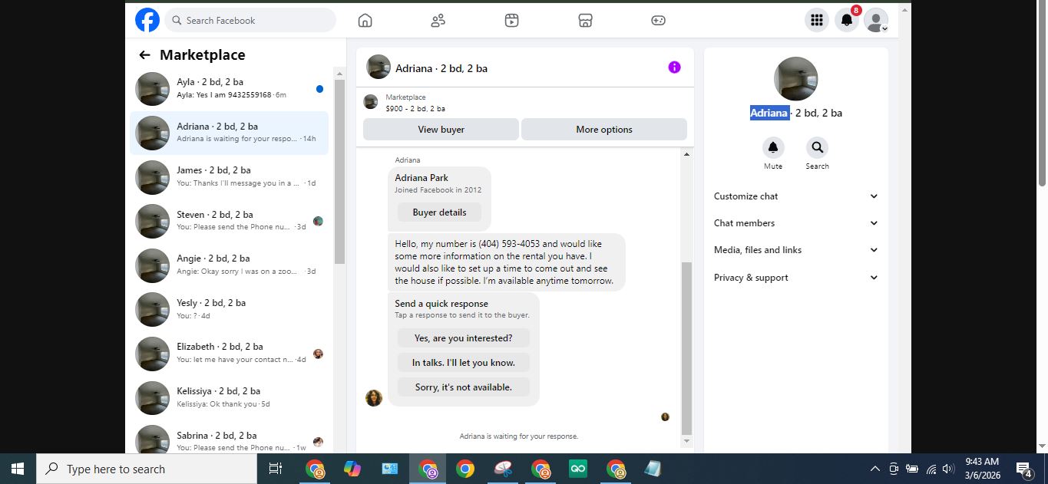Image resolution: width=1048 pixels, height=484 pixels.
Task: Open Windows notification center icon
Action: pyautogui.click(x=1023, y=469)
